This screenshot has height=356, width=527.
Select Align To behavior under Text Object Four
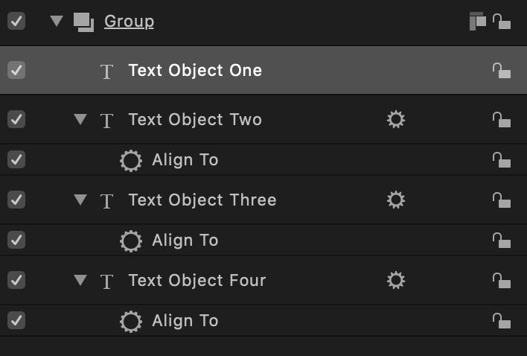tap(185, 321)
